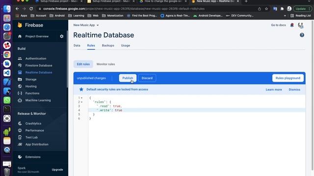Open project settings gear icon

62,36
